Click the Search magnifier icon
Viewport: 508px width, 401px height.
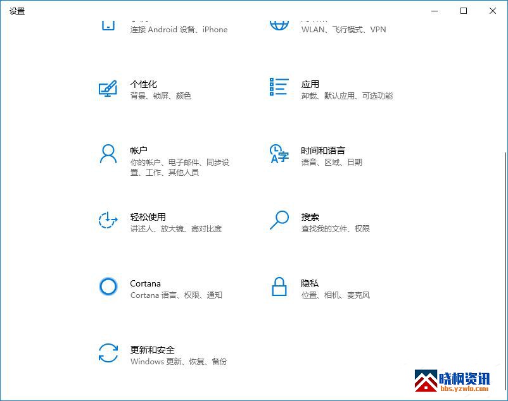pos(279,220)
